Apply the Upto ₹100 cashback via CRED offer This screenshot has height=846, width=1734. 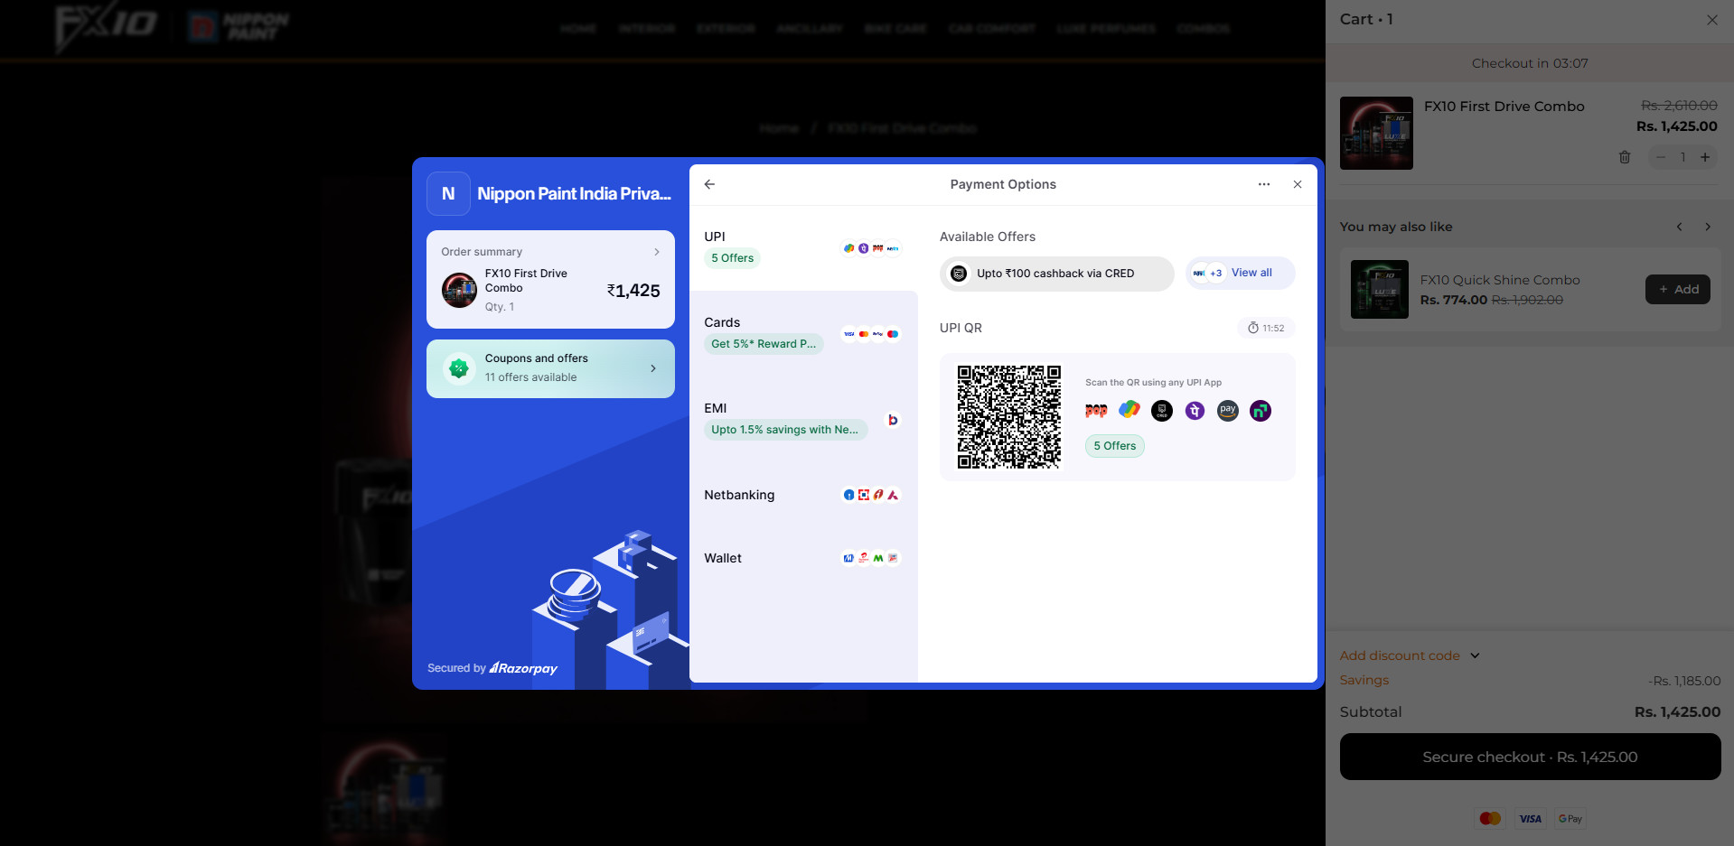1056,274
